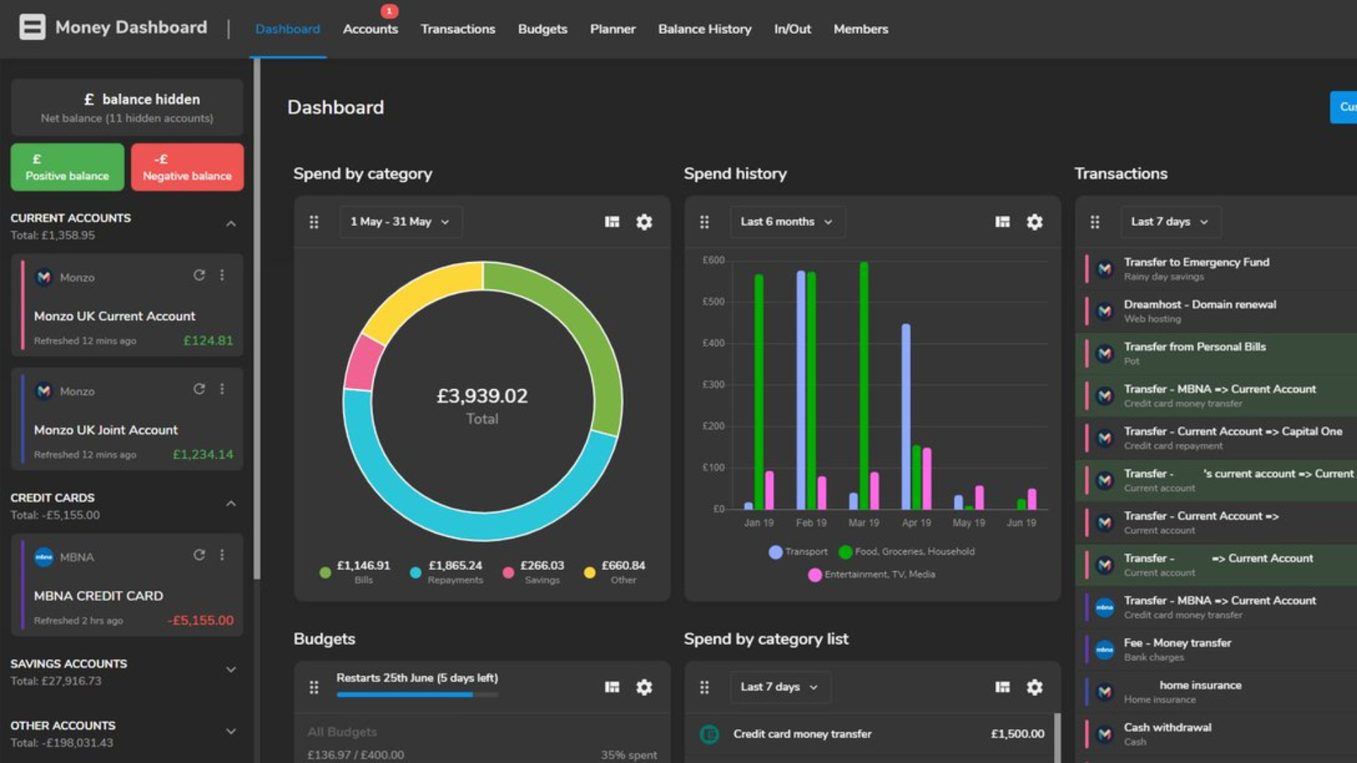
Task: Open settings for the Budgets widget
Action: pos(643,686)
